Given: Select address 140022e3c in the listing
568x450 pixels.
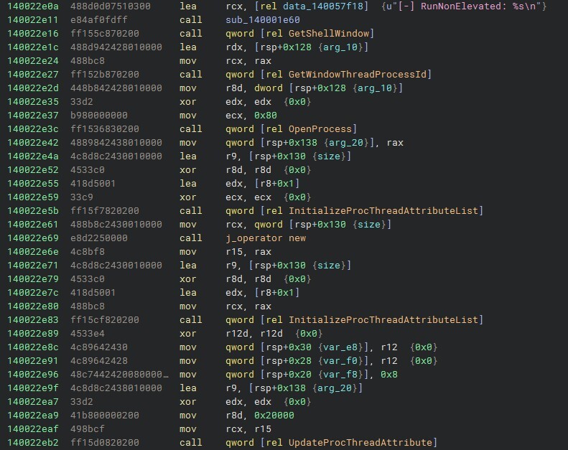Looking at the screenshot, I should (x=32, y=129).
